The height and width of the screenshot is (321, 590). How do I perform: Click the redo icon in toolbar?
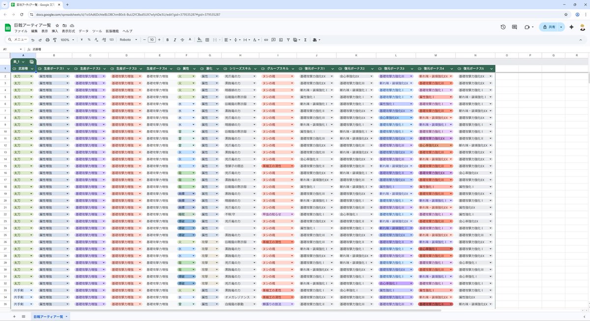pos(40,40)
